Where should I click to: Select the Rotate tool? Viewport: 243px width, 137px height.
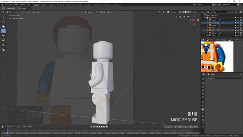point(3,35)
